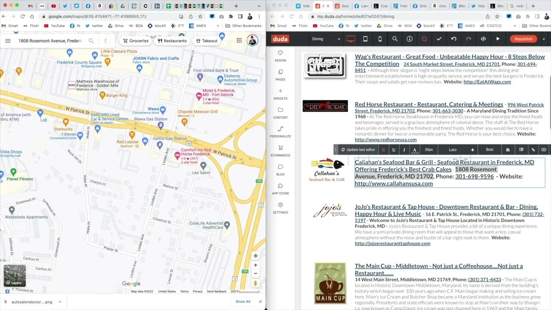
Task: Open http://www.redhorseusa.com link
Action: [x=386, y=139]
